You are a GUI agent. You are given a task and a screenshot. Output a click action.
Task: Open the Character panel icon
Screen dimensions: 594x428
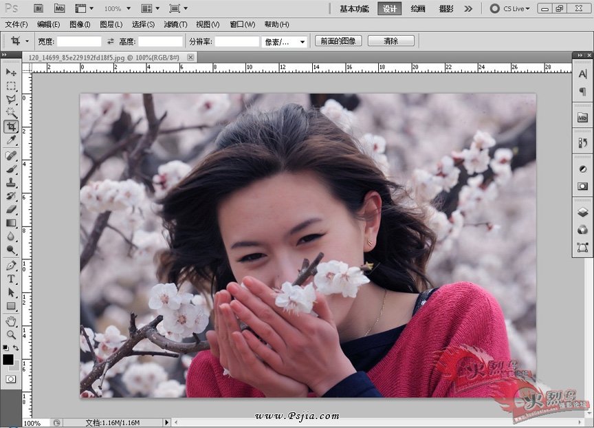click(x=582, y=74)
